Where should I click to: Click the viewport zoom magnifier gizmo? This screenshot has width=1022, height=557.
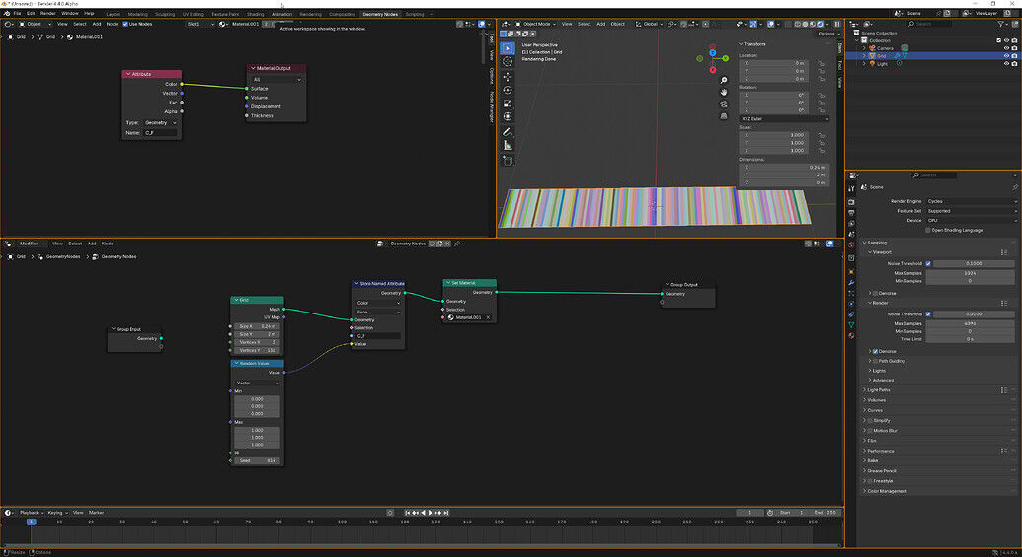click(724, 80)
